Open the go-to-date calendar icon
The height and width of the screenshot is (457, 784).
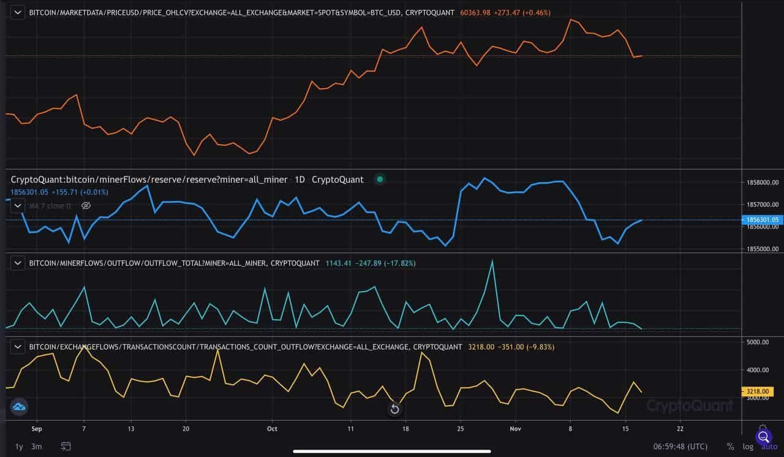coord(66,447)
